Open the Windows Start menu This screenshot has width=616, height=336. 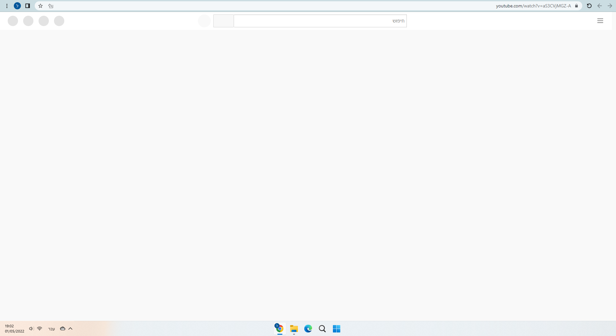[336, 329]
